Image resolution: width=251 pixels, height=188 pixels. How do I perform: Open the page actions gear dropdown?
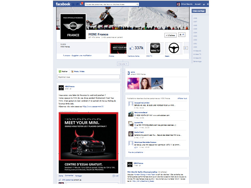182,34
